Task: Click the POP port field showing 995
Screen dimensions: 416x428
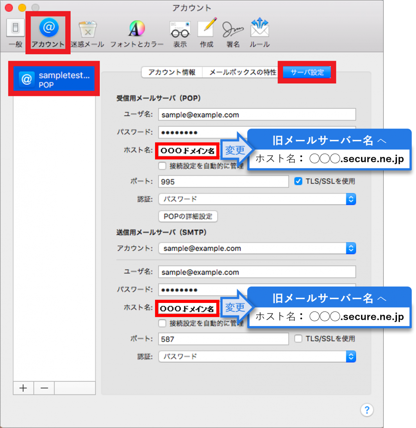Action: [223, 182]
